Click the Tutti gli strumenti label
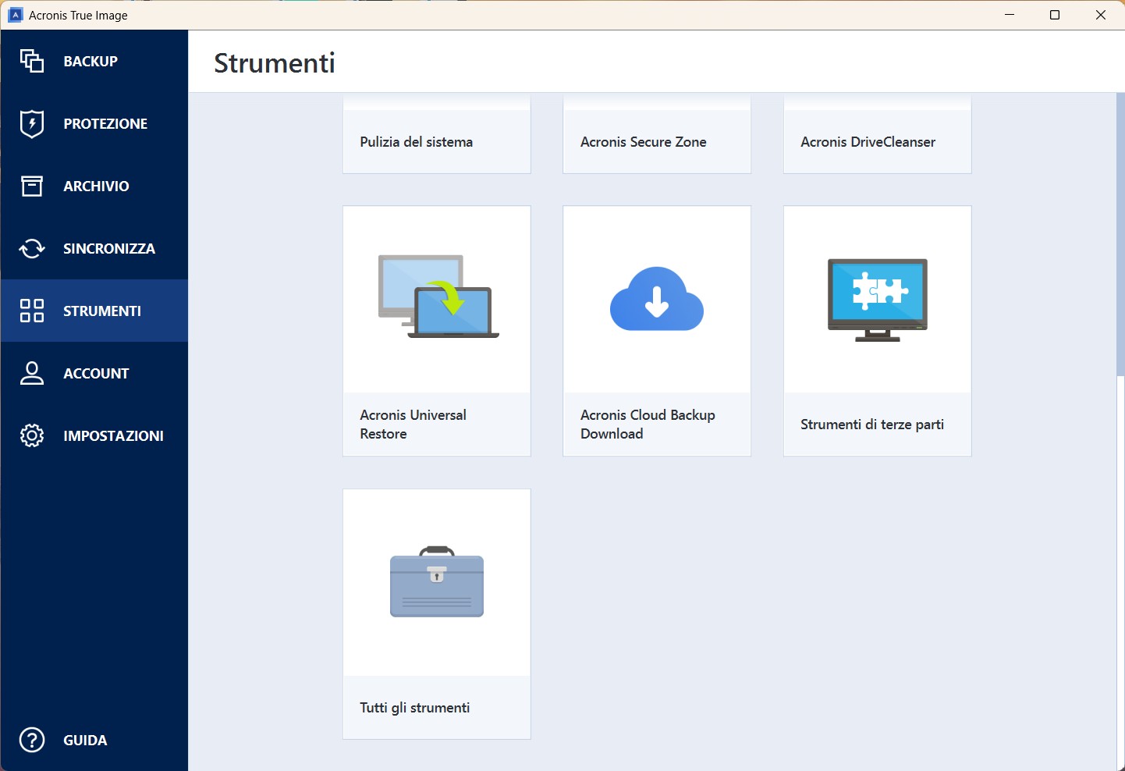The image size is (1125, 771). point(415,708)
